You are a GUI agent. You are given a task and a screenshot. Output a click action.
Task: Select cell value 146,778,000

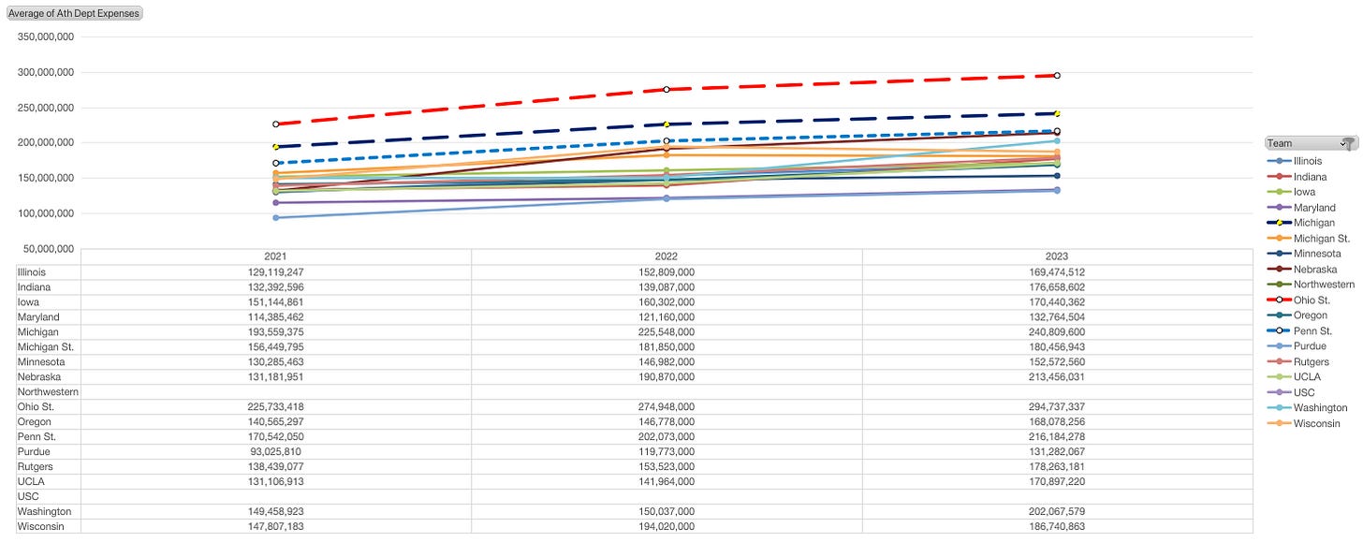(667, 421)
